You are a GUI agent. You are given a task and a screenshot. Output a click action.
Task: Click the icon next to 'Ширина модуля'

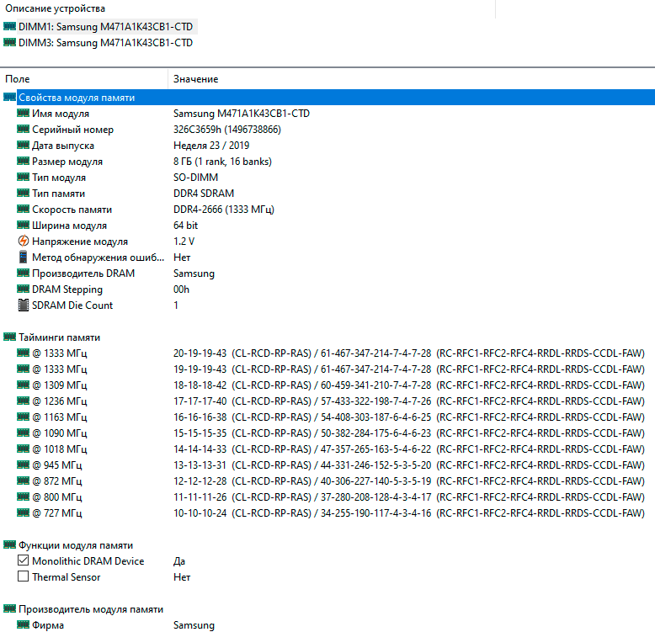coord(23,225)
